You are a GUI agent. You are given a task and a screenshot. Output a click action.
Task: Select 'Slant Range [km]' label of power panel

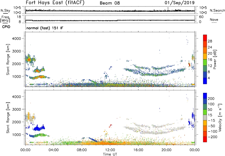pyautogui.click(x=8, y=59)
